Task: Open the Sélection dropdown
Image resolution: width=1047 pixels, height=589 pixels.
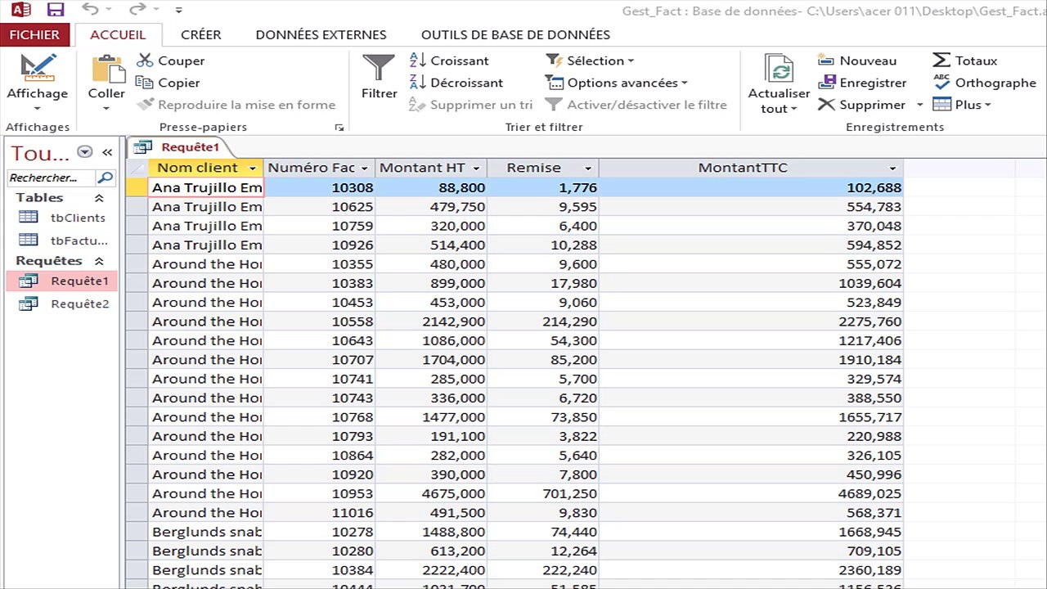Action: [x=599, y=61]
